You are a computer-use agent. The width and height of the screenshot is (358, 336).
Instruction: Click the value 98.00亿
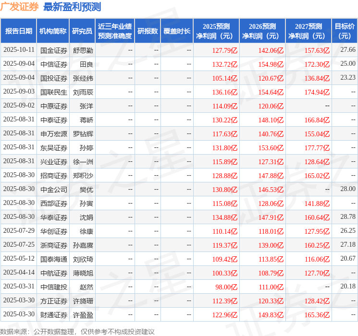pyautogui.click(x=226, y=287)
